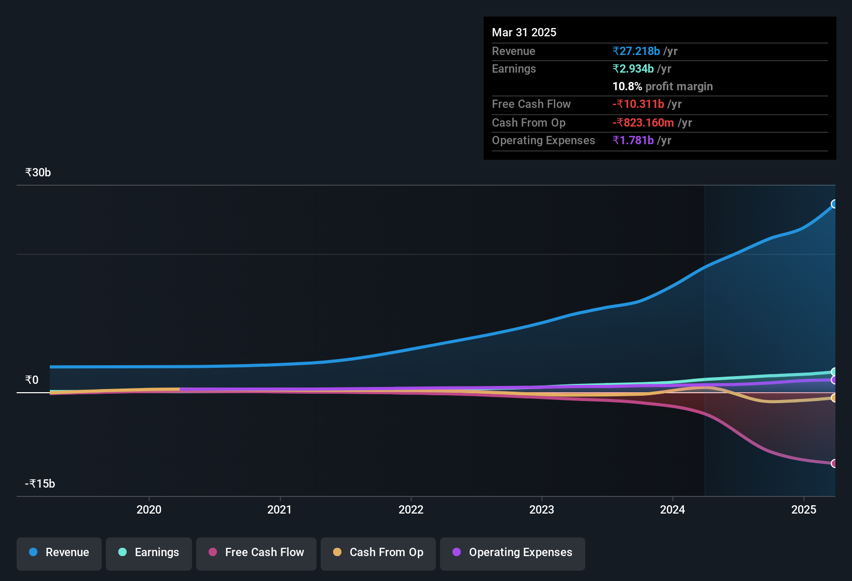
Task: Click the Mar 31 2025 tooltip date
Action: coord(524,32)
